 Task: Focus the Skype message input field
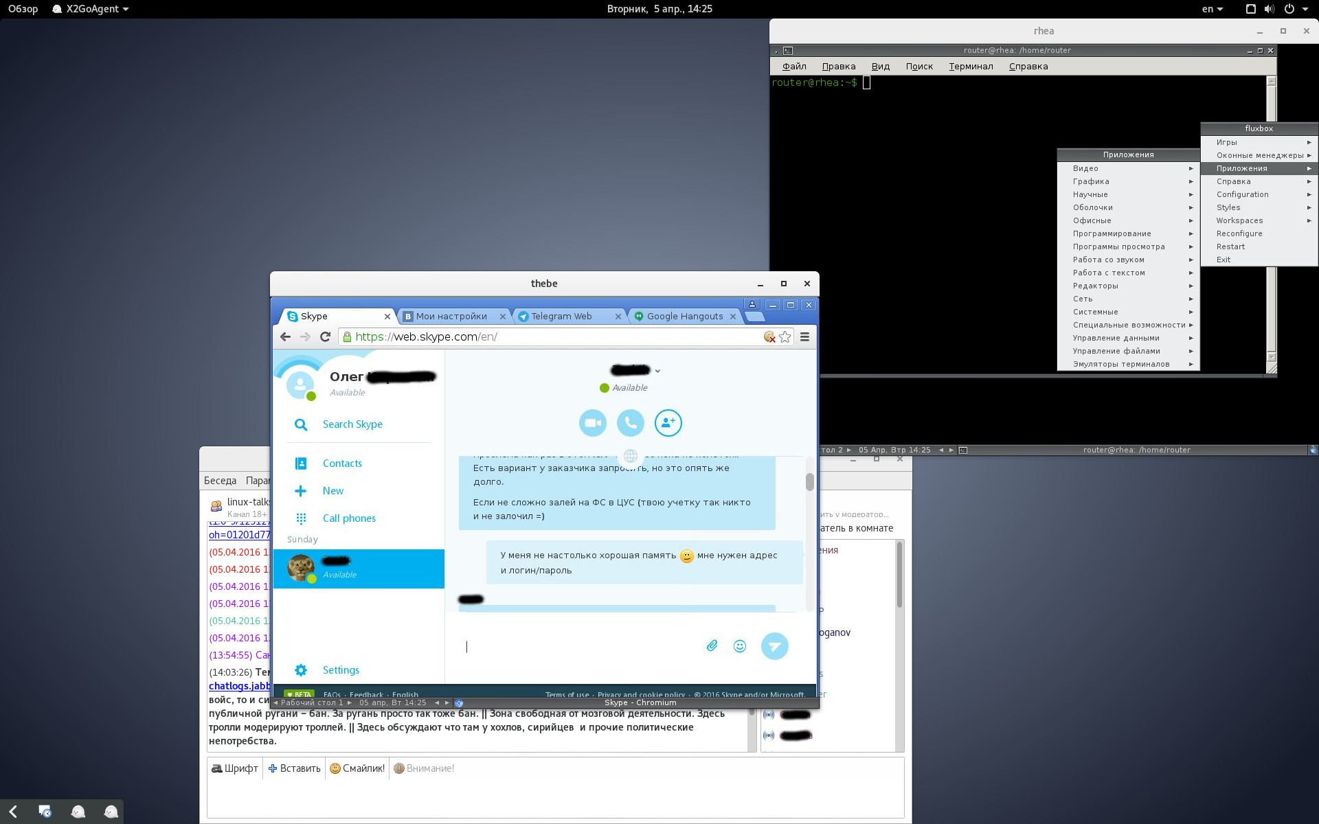pyautogui.click(x=580, y=646)
